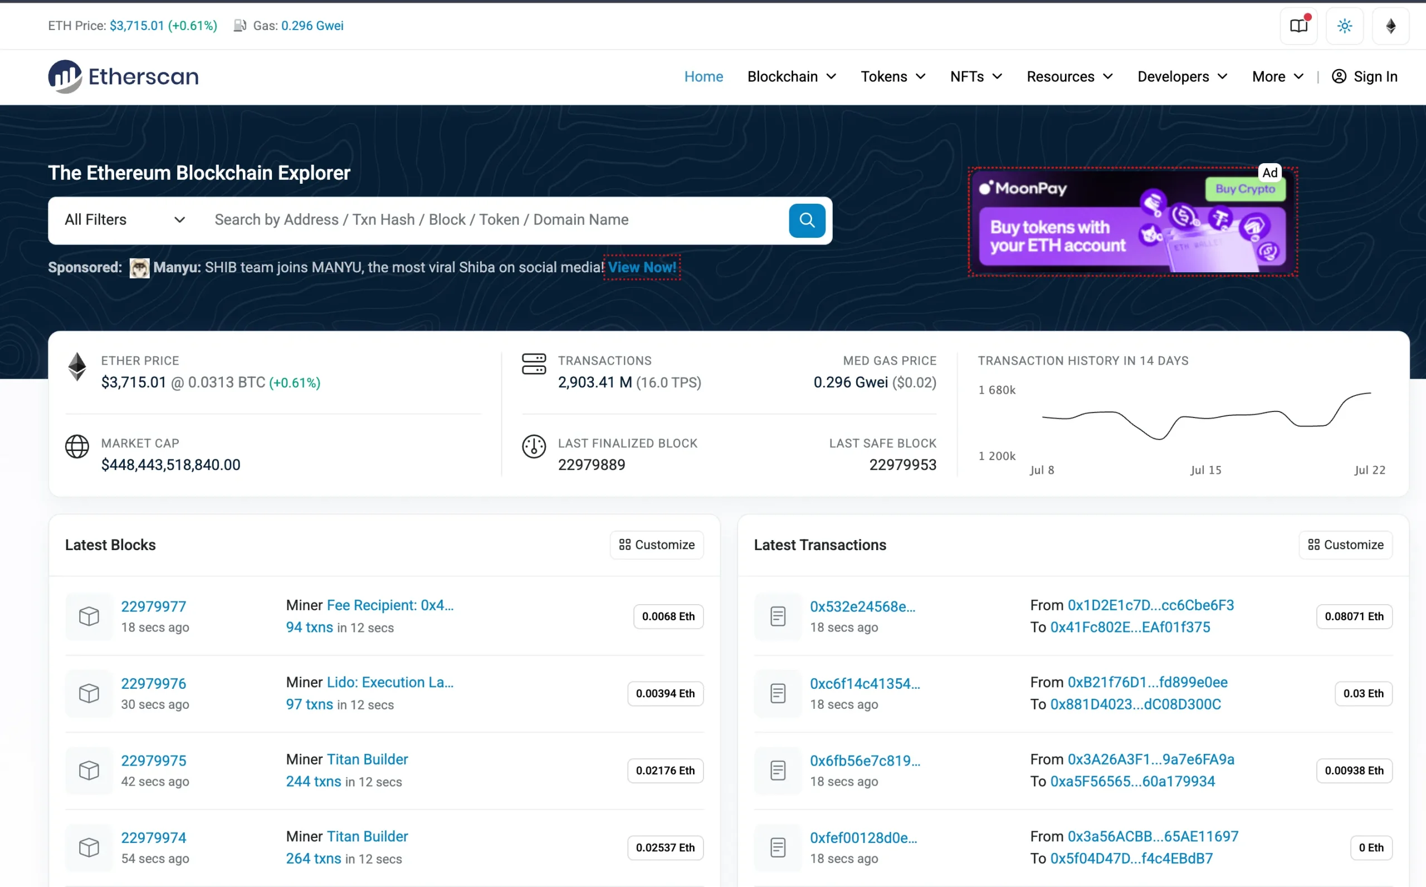Open Titan Builder miner of block 22979975

(367, 759)
